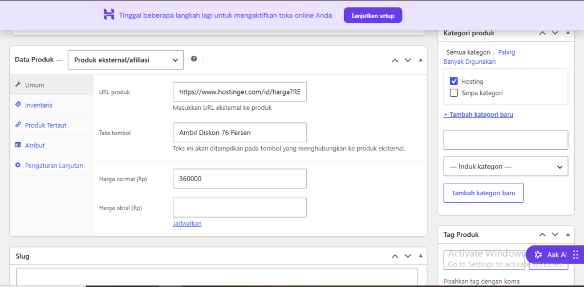Collapse the Data Produk panel toggle triangle
584x287 pixels.
pyautogui.click(x=420, y=60)
